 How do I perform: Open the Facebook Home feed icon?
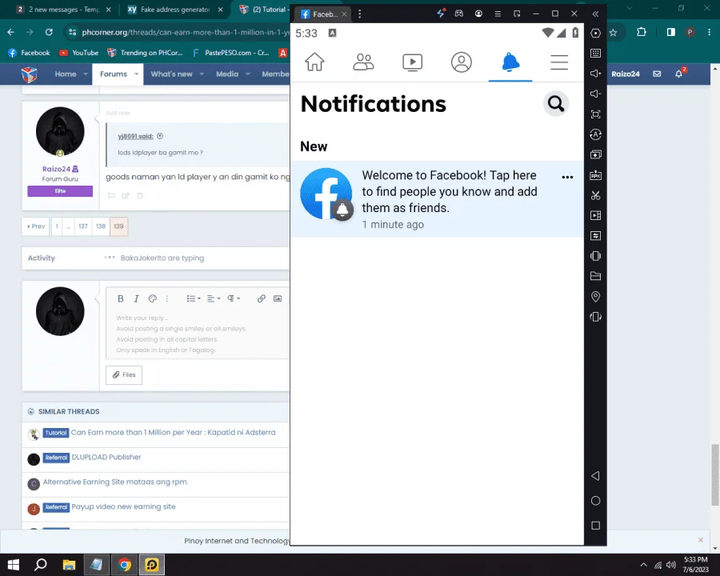tap(314, 62)
